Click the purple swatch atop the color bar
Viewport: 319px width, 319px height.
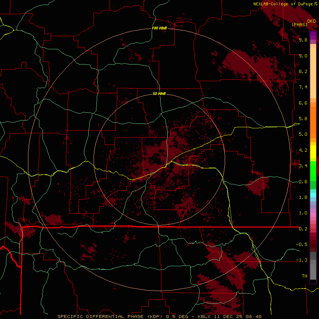tap(313, 35)
